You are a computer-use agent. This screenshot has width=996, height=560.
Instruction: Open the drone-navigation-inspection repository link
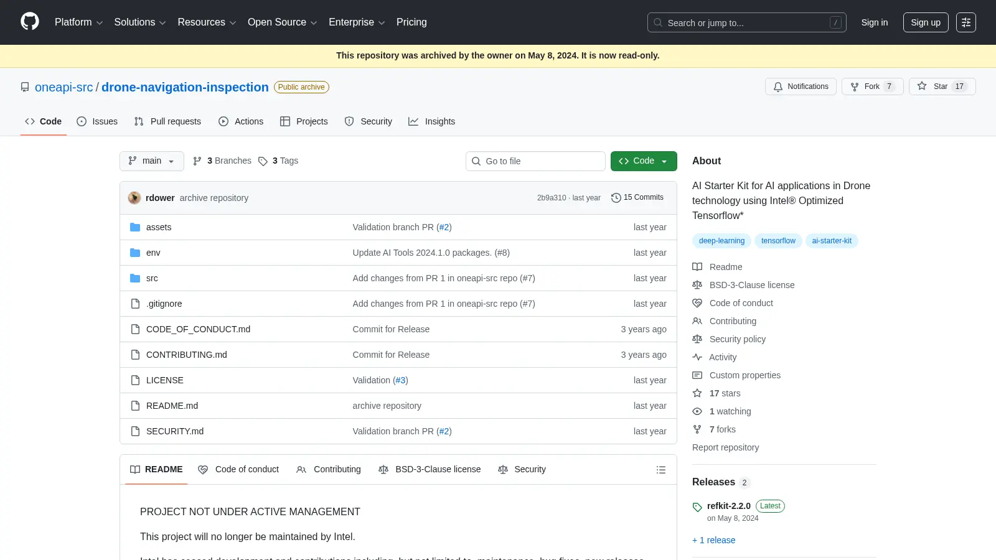[185, 87]
